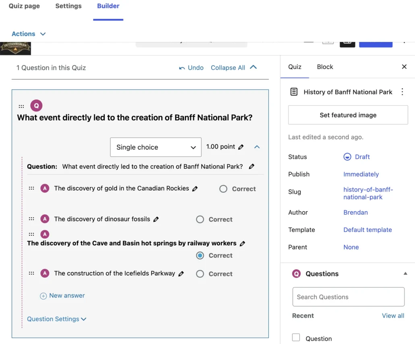Screen dimensions: 415x344
Task: Click '1 Question in this Quiz' text
Action: 51,68
